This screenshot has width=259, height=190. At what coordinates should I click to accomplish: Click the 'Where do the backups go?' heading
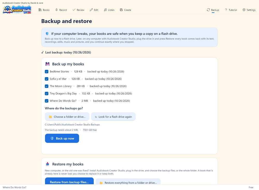pos(64,108)
